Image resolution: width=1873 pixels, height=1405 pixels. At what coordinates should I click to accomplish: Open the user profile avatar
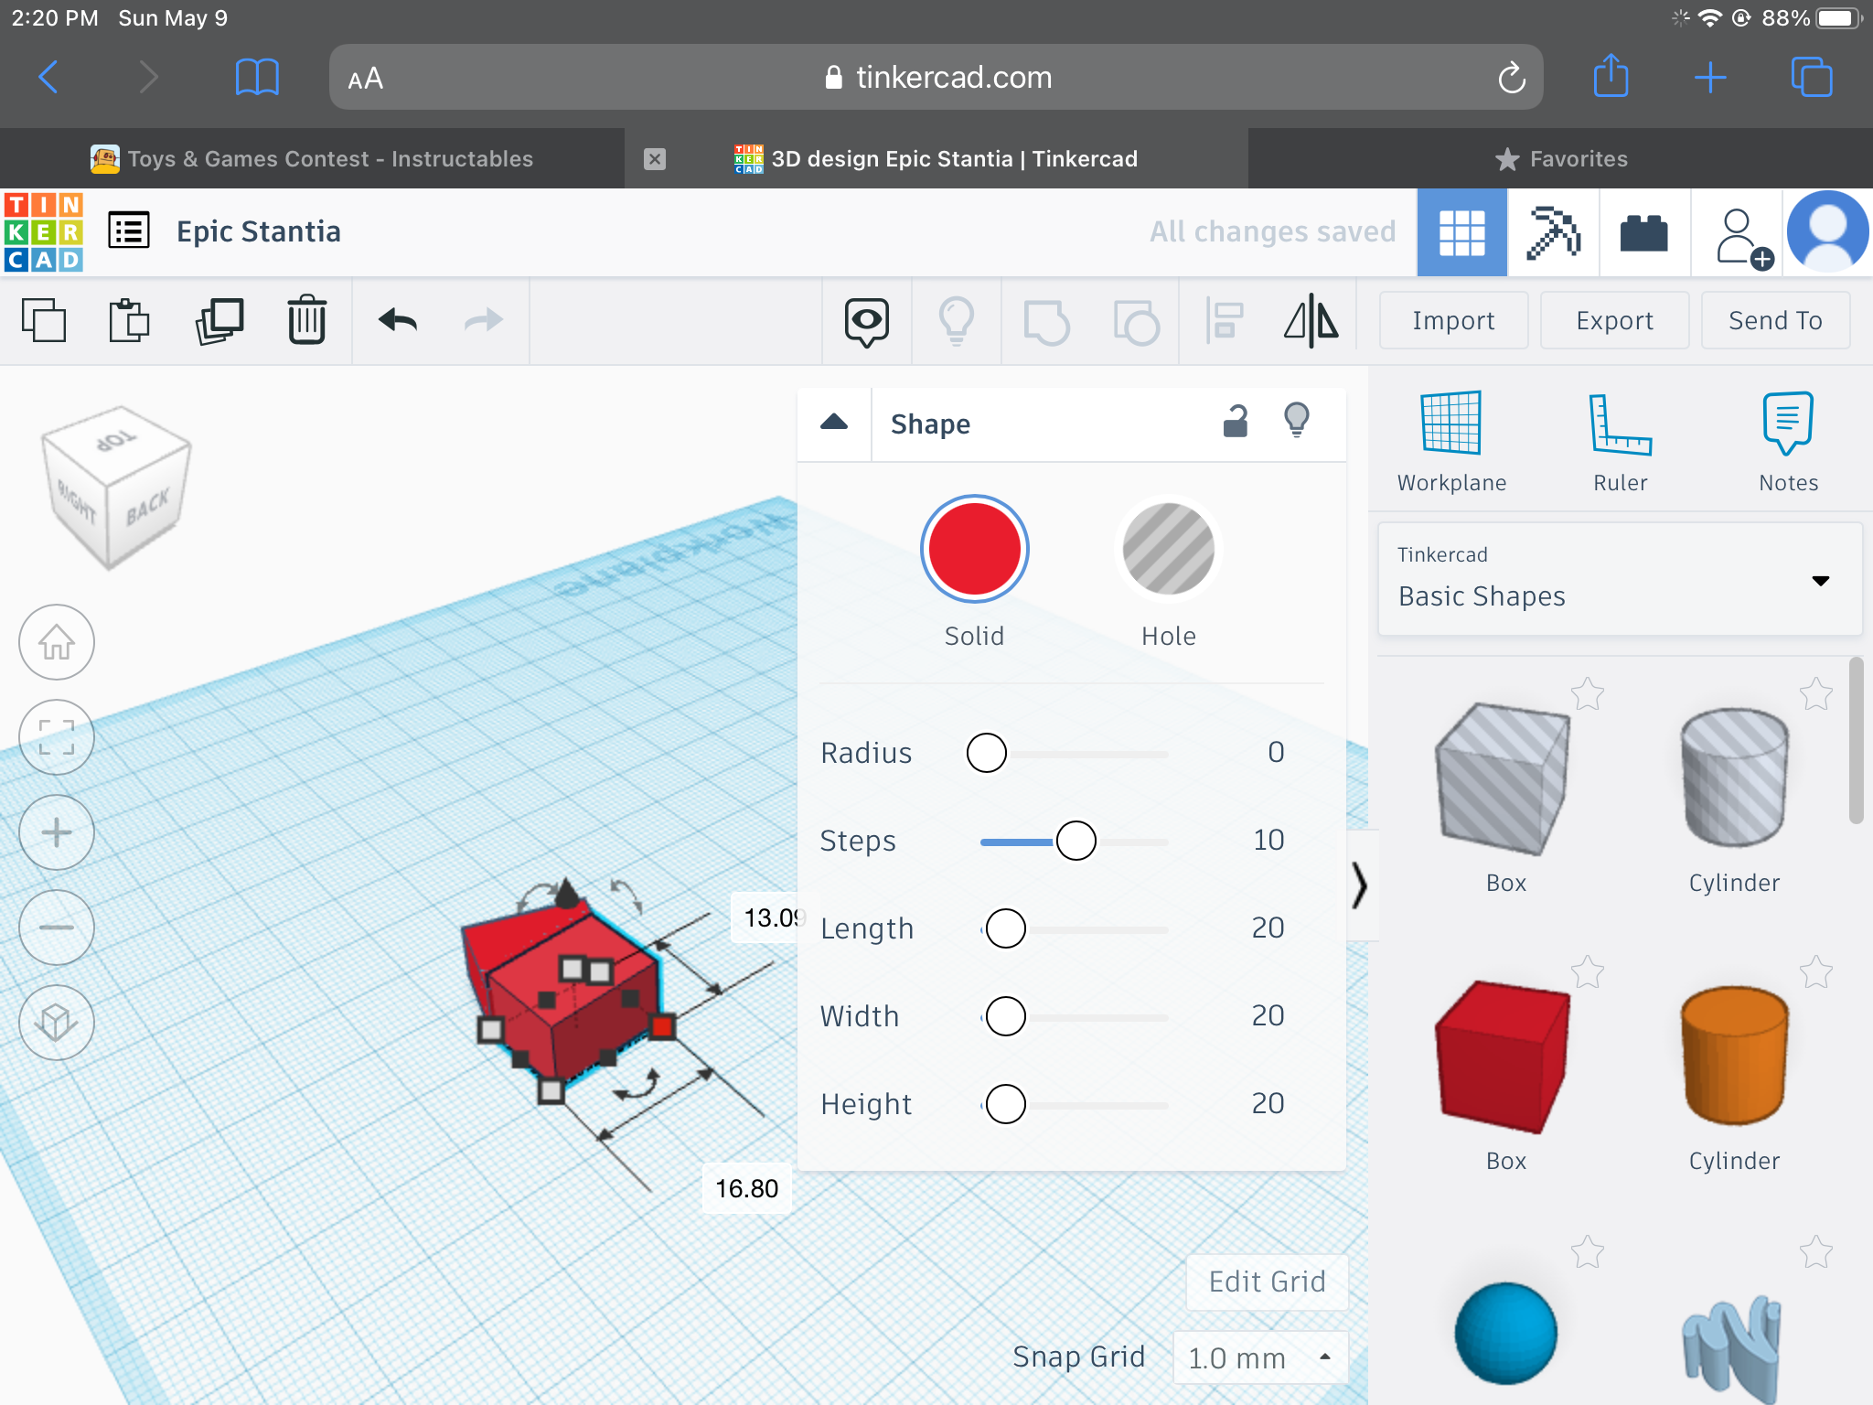1828,231
